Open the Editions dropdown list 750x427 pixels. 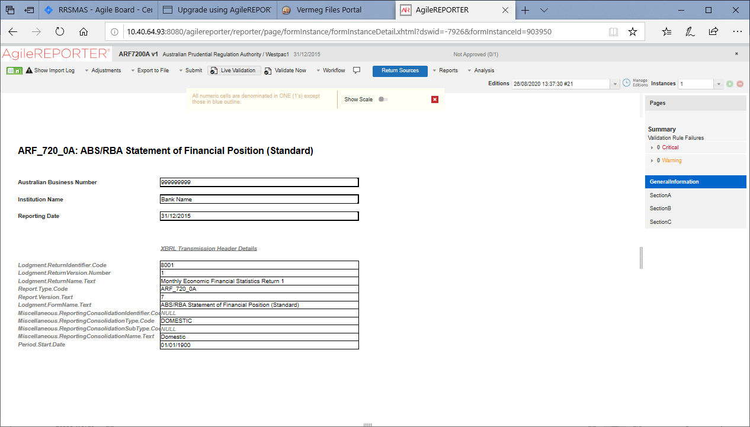tap(615, 84)
